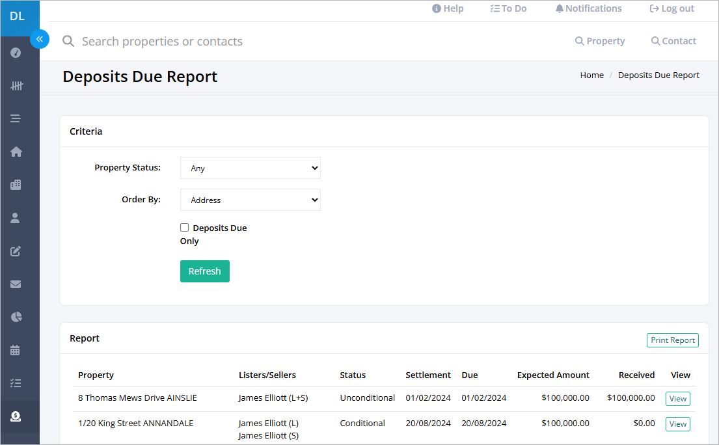Click the tally marks sidebar icon
This screenshot has height=445, width=719.
[16, 86]
